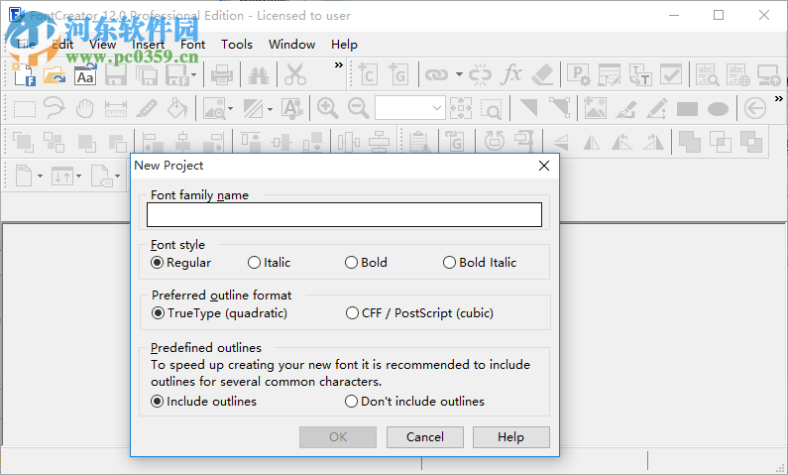Open the Window menu

pos(292,45)
